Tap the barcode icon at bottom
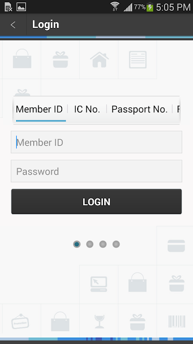Image resolution: width=193 pixels, height=344 pixels. [x=177, y=321]
